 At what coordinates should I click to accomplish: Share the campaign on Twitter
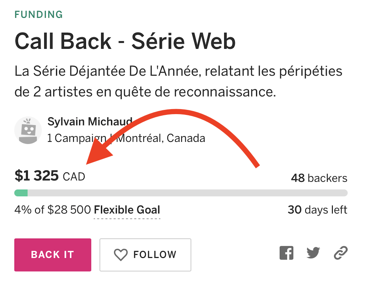click(313, 253)
